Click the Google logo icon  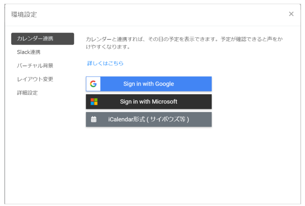[93, 84]
